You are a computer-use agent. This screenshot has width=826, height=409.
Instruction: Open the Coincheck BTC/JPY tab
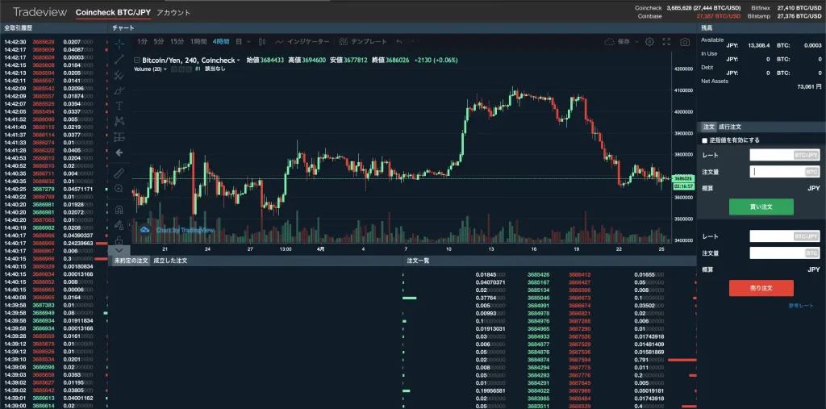pyautogui.click(x=113, y=12)
